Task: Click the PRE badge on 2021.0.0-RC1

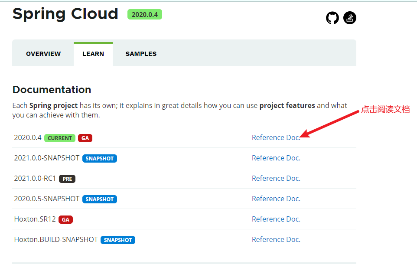Action: tap(67, 179)
